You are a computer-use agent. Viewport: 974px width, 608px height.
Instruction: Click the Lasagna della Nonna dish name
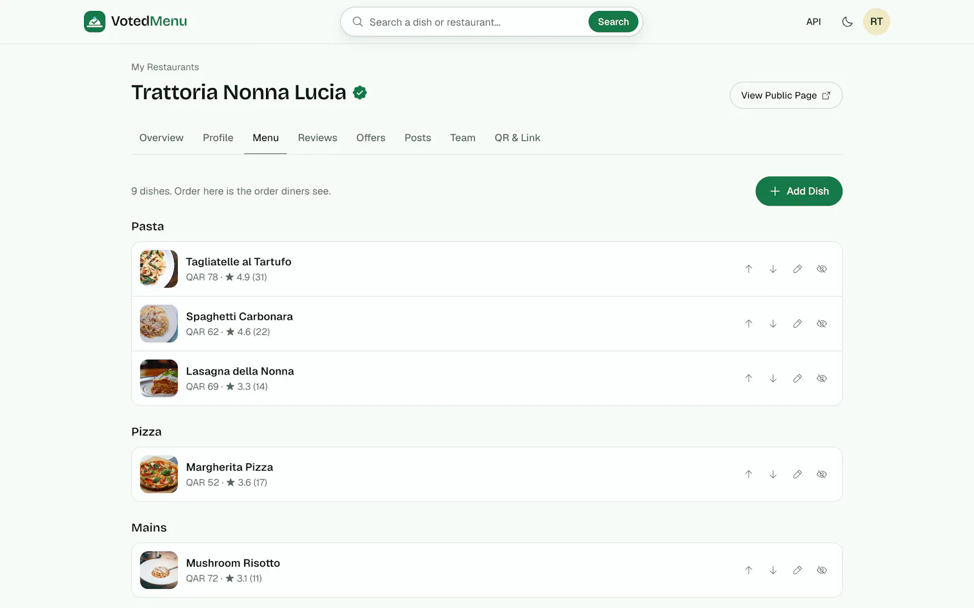click(240, 371)
